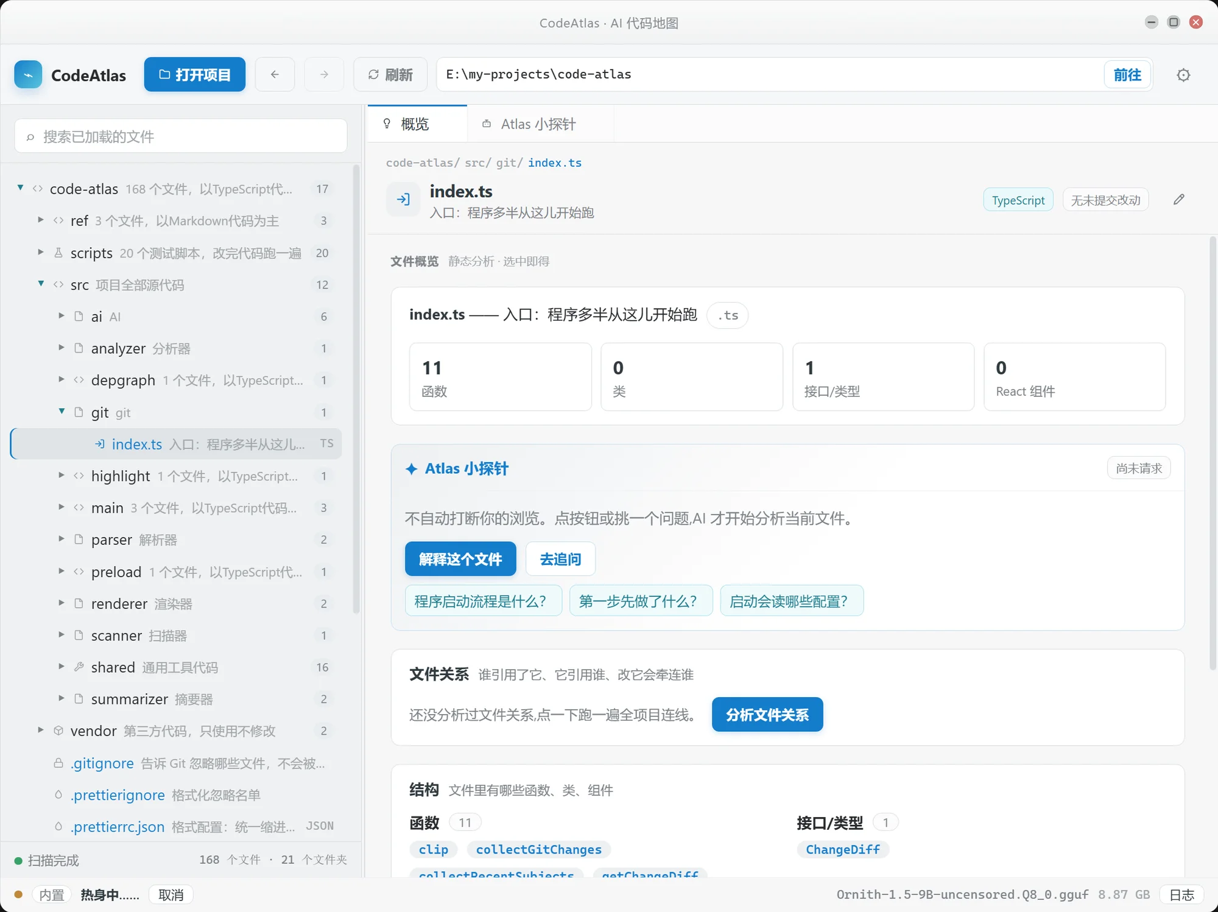Select the parser folder row
Viewport: 1218px width, 912px height.
(x=177, y=539)
